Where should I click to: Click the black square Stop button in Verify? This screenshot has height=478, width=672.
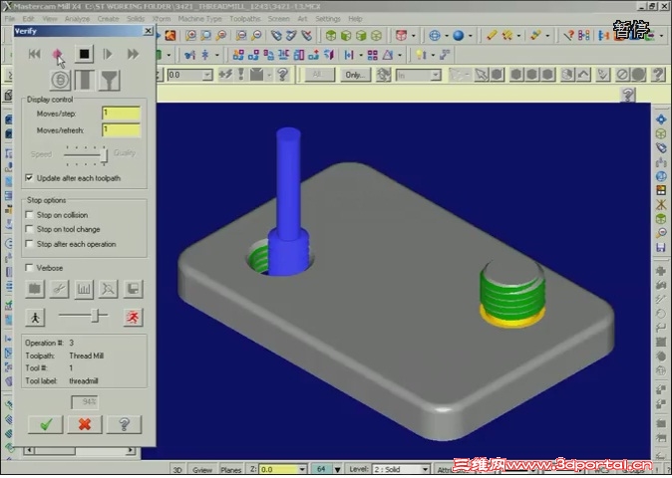(x=84, y=54)
